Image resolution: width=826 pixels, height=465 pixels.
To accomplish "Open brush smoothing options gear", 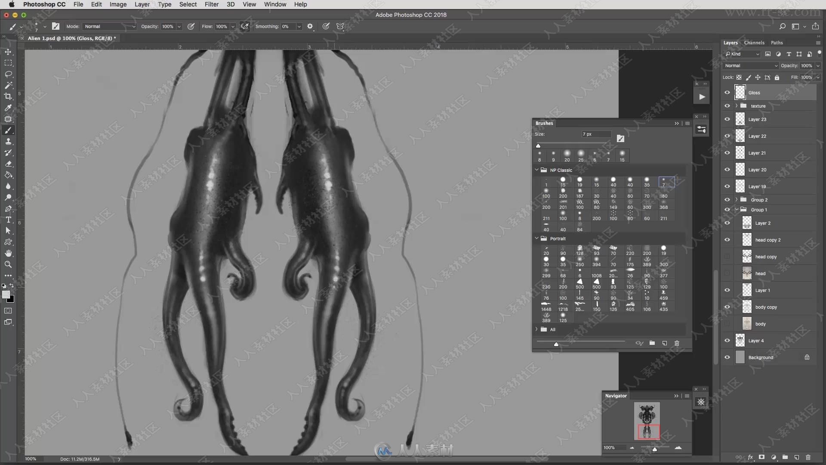I will point(310,26).
